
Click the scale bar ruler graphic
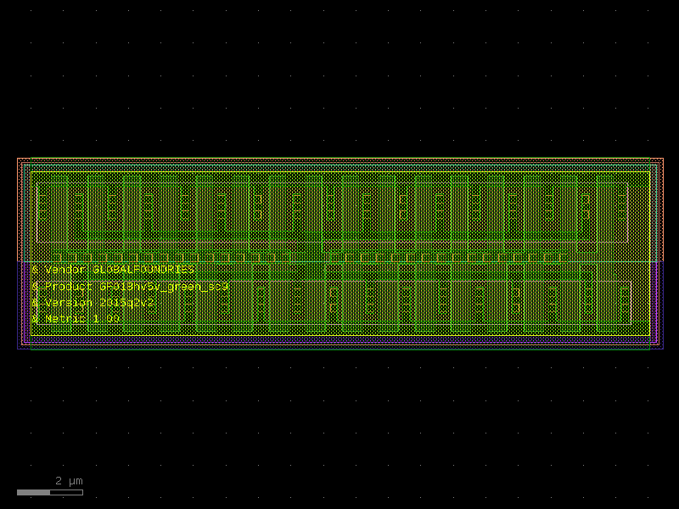[50, 493]
